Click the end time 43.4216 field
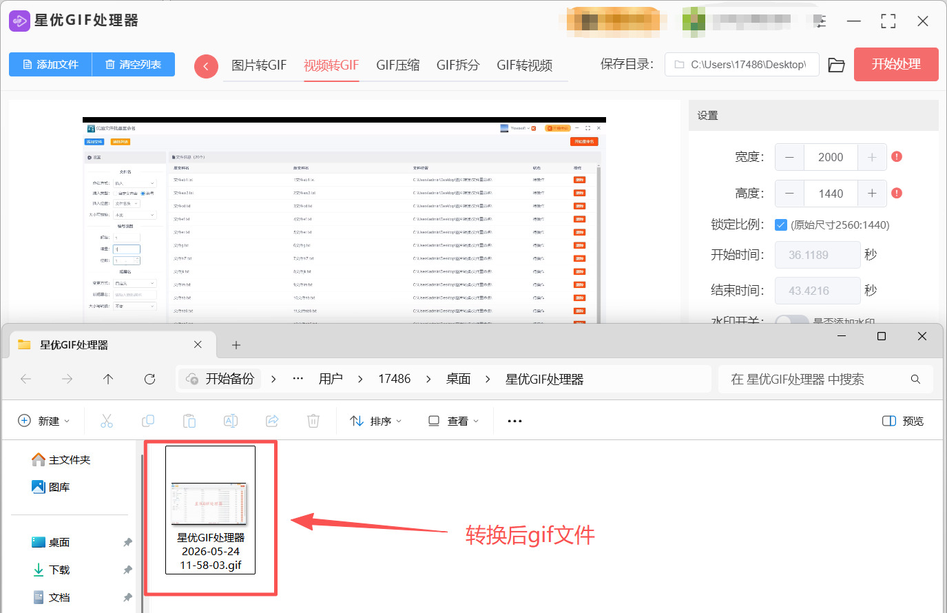 [818, 291]
